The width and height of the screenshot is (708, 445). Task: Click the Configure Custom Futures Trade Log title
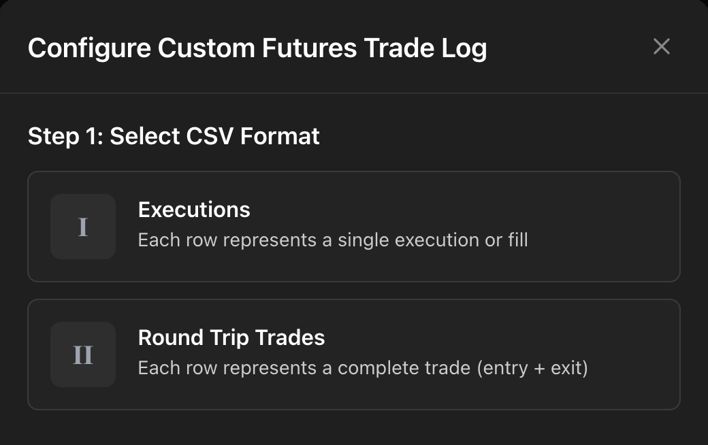point(257,48)
